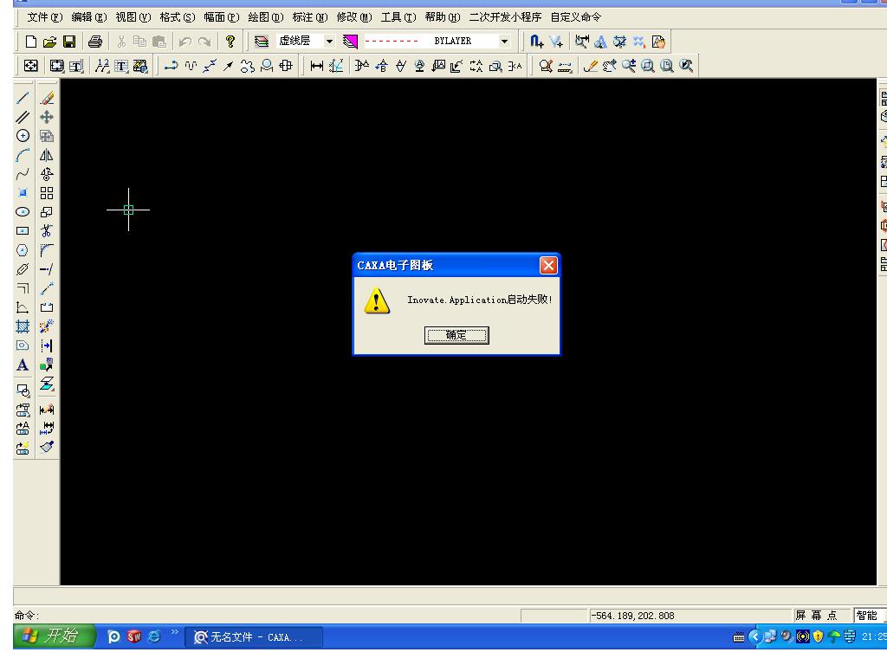The width and height of the screenshot is (887, 665).
Task: Select the Array tool
Action: click(x=47, y=193)
